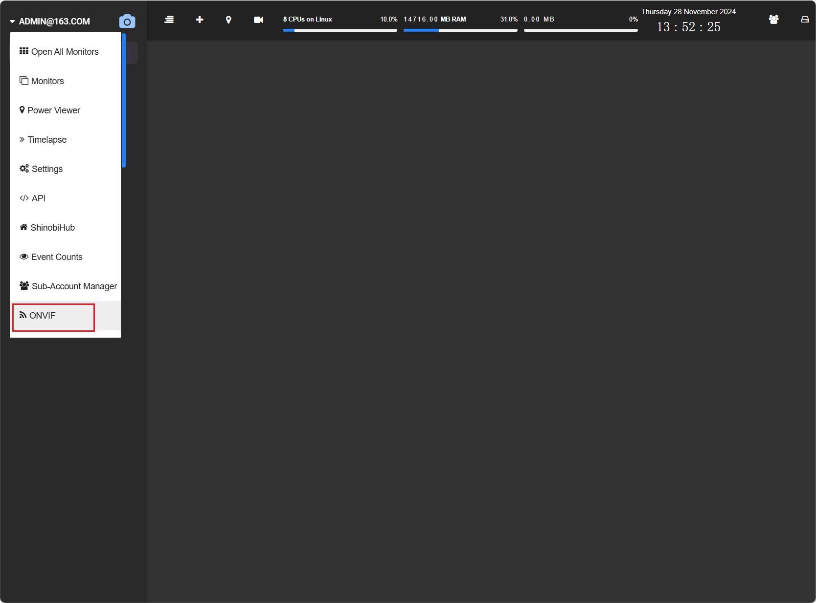Click the RAM usage progress bar
Viewport: 816px width, 603px height.
click(460, 30)
